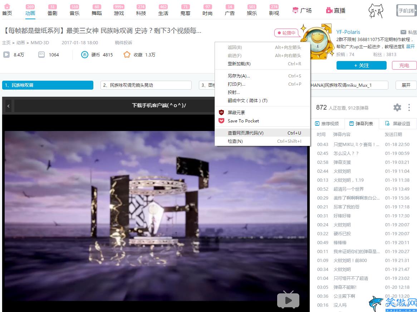
Task: Click the play count icon beside 8.4万
Action: coord(6,55)
